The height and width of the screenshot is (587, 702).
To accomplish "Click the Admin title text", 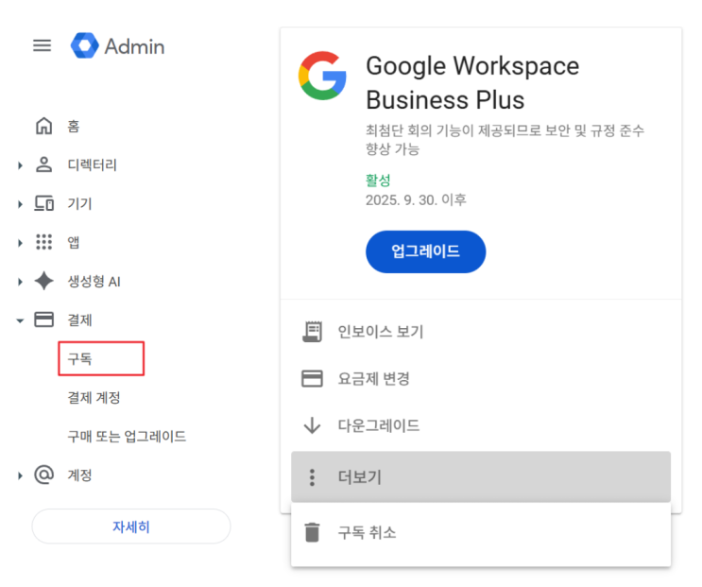I will [x=134, y=46].
